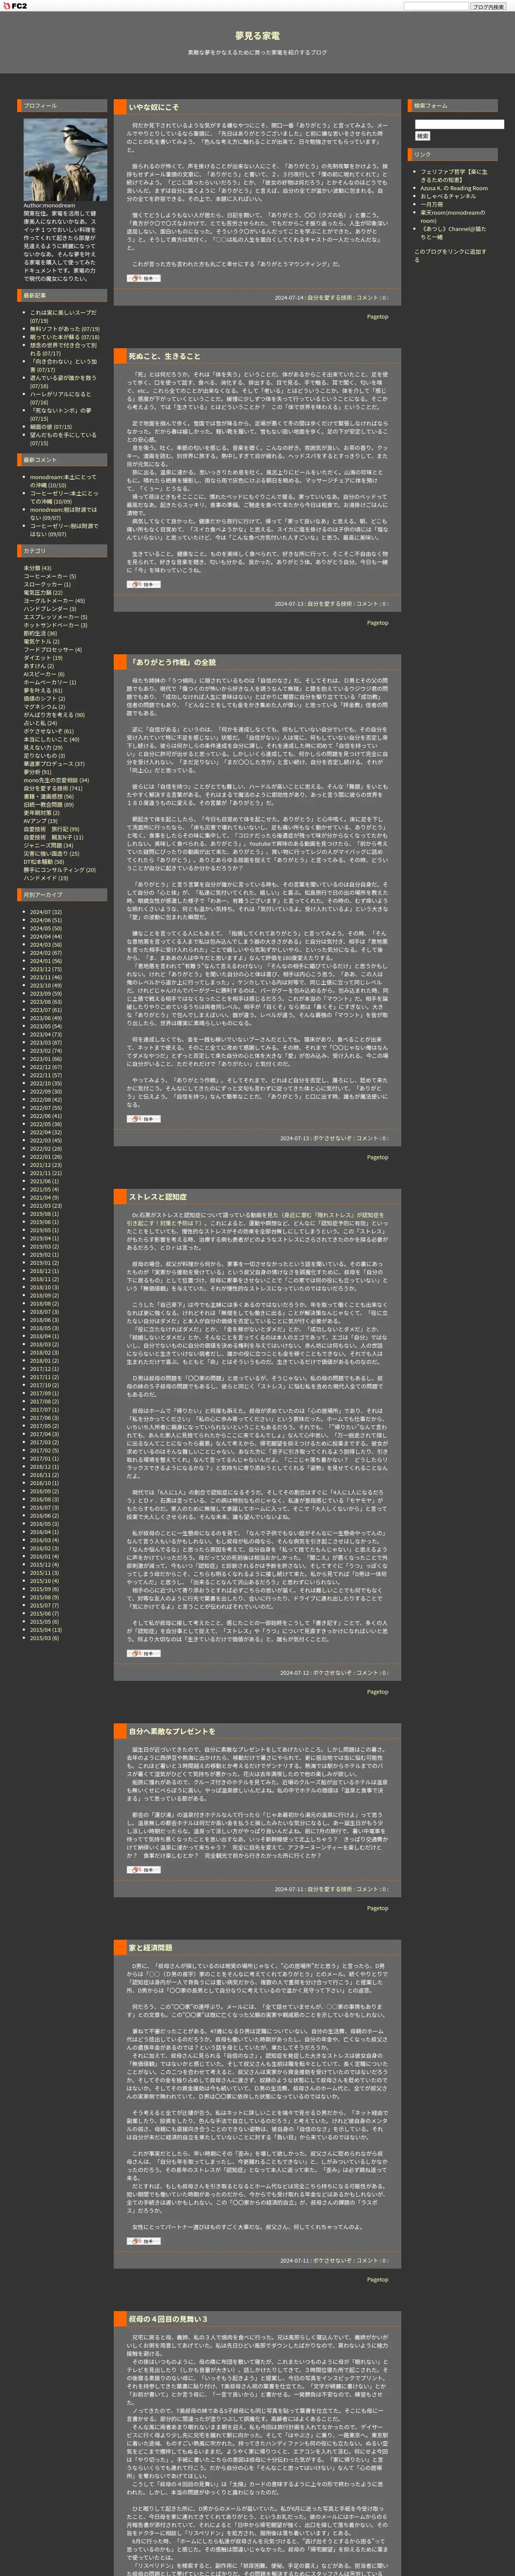Open category ダイエット (19)

coord(42,658)
